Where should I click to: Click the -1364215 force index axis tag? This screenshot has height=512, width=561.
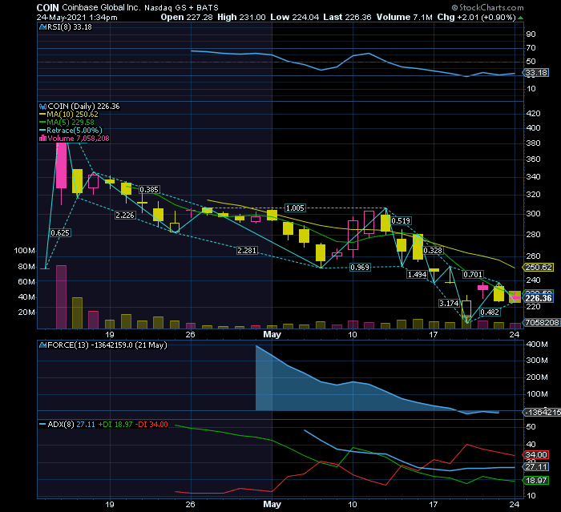click(x=542, y=412)
